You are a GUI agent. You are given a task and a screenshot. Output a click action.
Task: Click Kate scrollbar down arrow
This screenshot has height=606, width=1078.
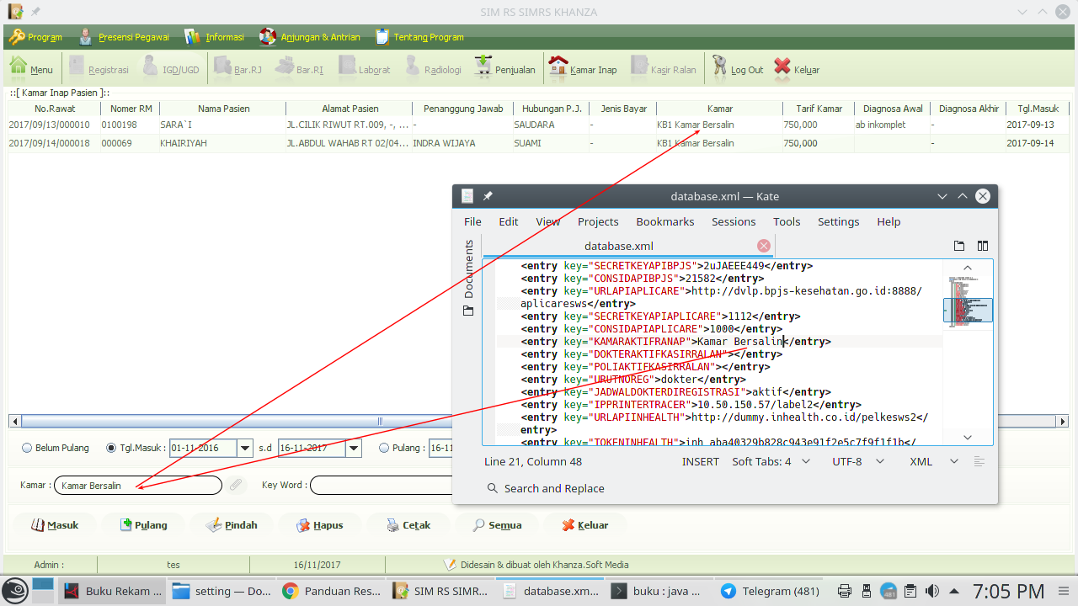[x=967, y=437]
